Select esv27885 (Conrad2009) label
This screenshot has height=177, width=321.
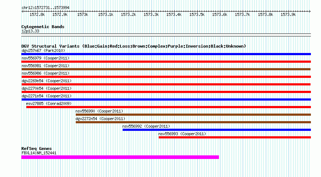pyautogui.click(x=49, y=103)
